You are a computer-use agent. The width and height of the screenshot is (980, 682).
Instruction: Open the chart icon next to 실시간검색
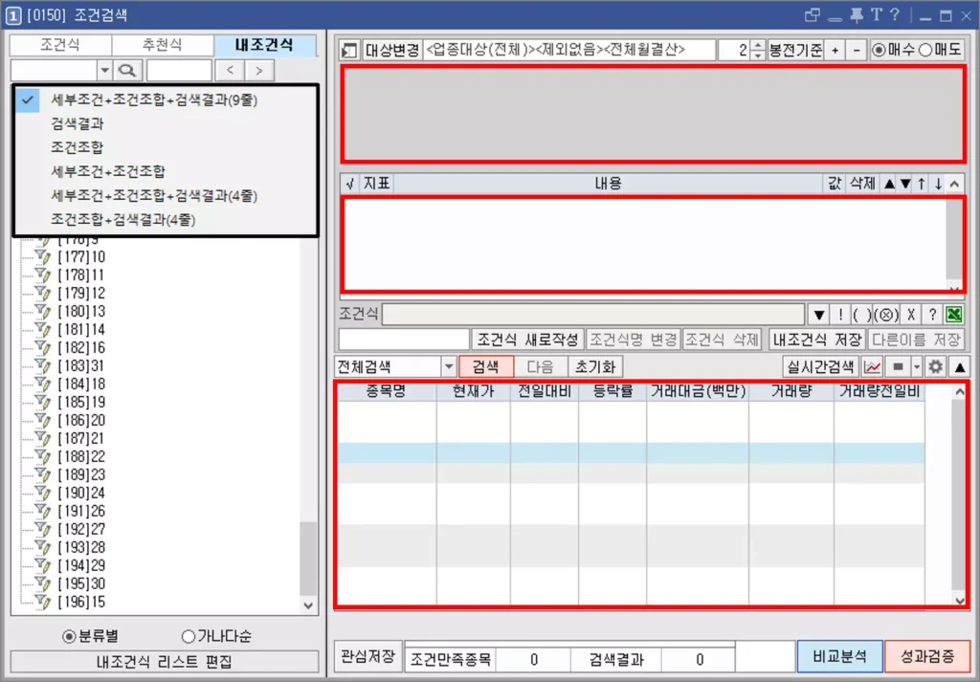(873, 367)
